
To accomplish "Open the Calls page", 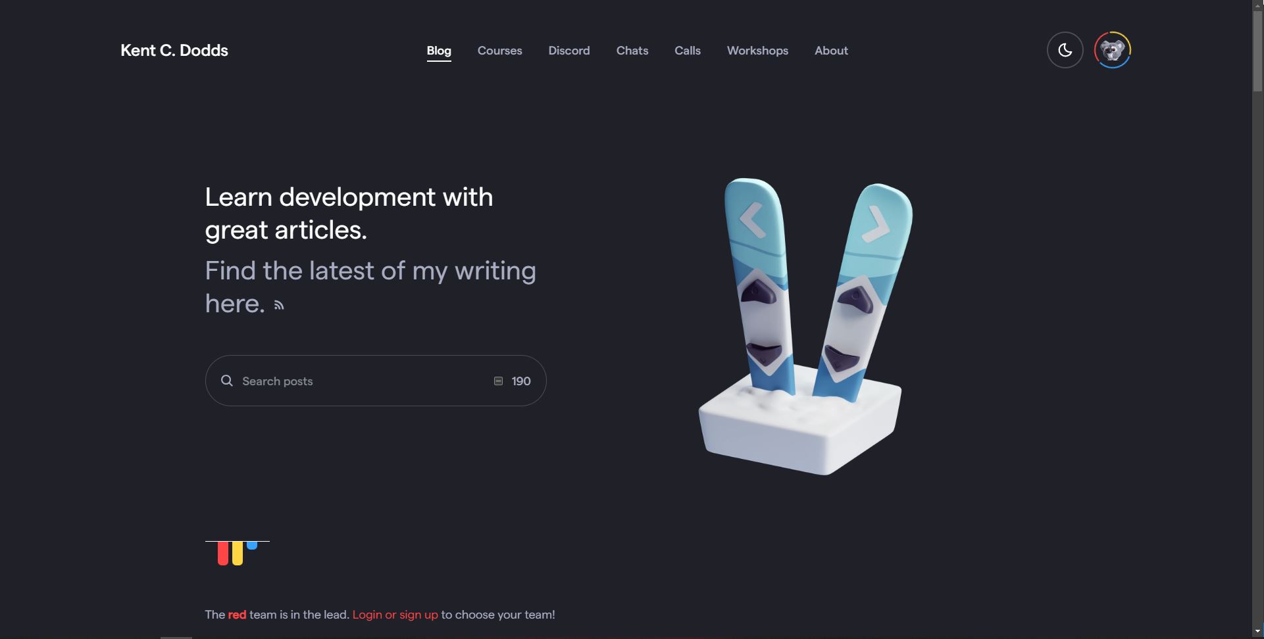I will pos(687,51).
